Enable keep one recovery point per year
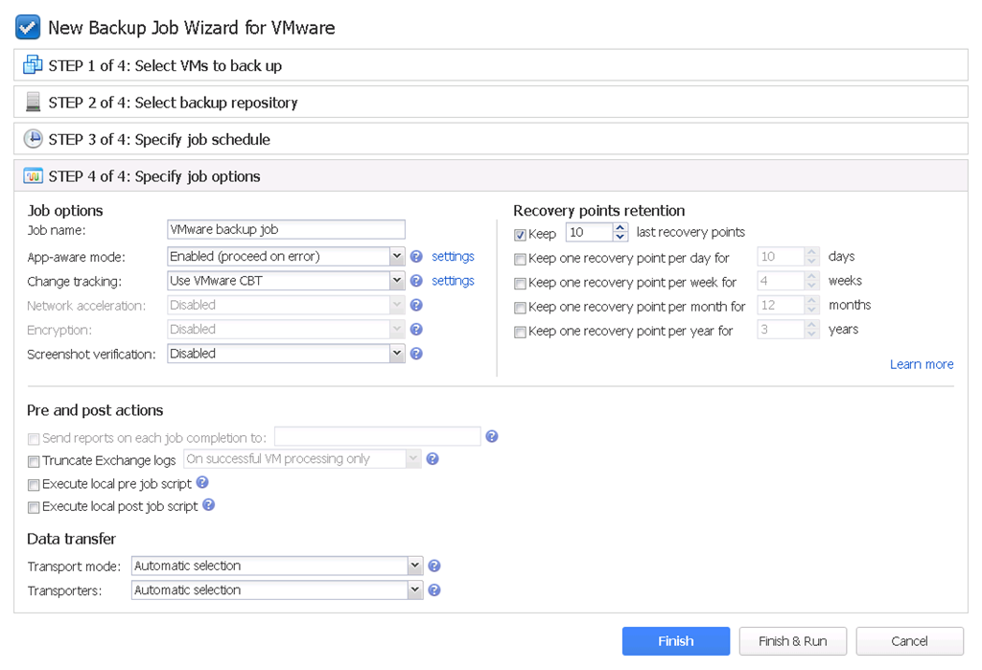This screenshot has height=670, width=982. tap(520, 333)
